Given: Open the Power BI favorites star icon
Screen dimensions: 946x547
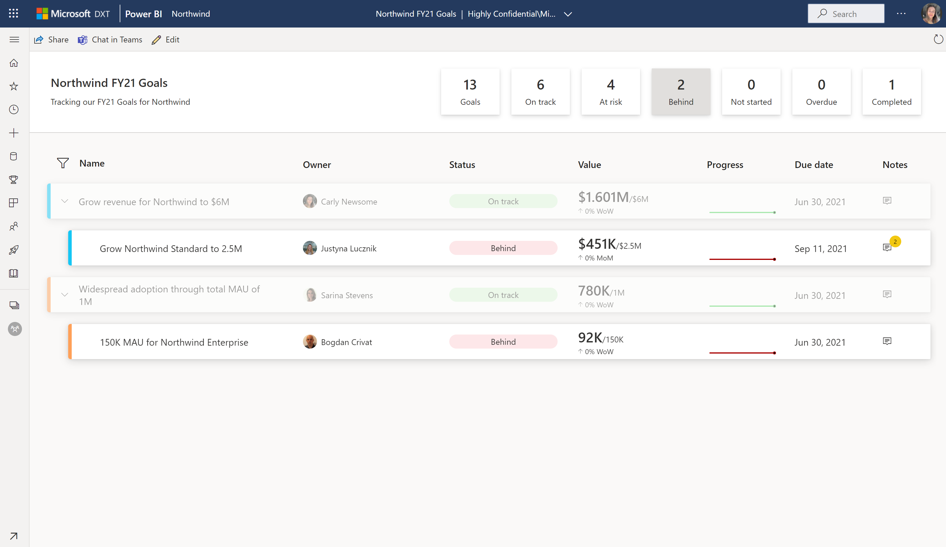Looking at the screenshot, I should [x=14, y=86].
